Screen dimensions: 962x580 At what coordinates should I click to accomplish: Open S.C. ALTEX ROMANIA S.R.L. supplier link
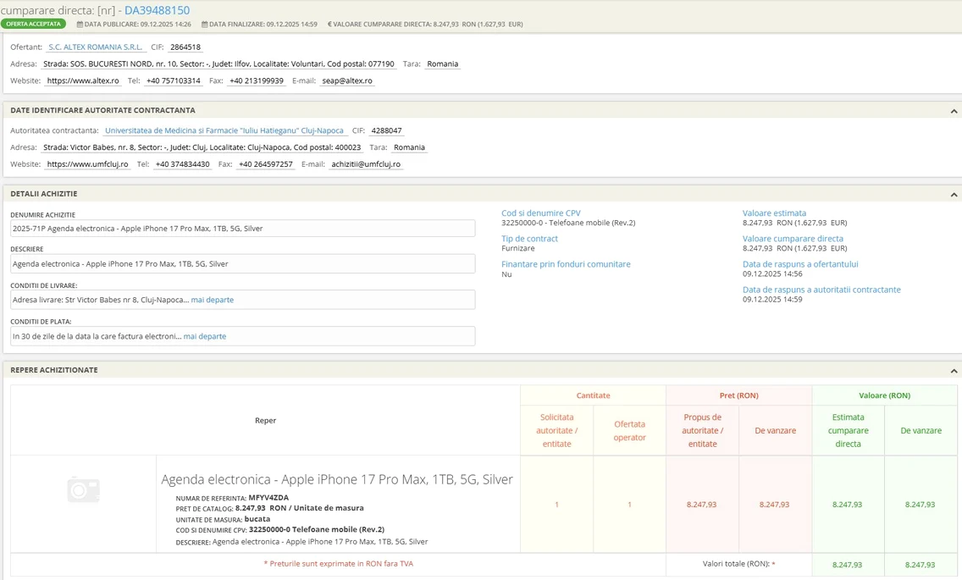pos(95,47)
